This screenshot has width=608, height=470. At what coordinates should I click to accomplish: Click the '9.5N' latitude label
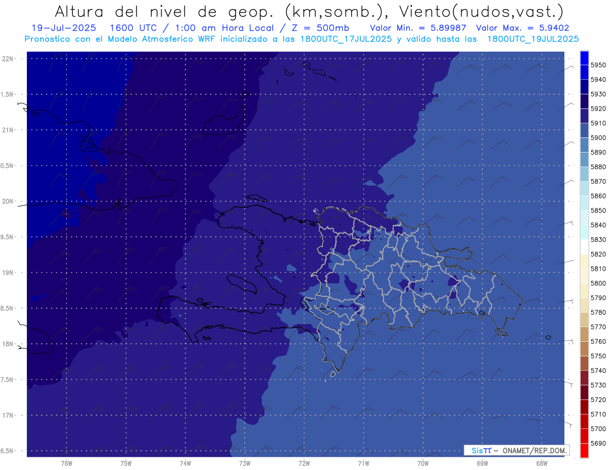[7, 237]
